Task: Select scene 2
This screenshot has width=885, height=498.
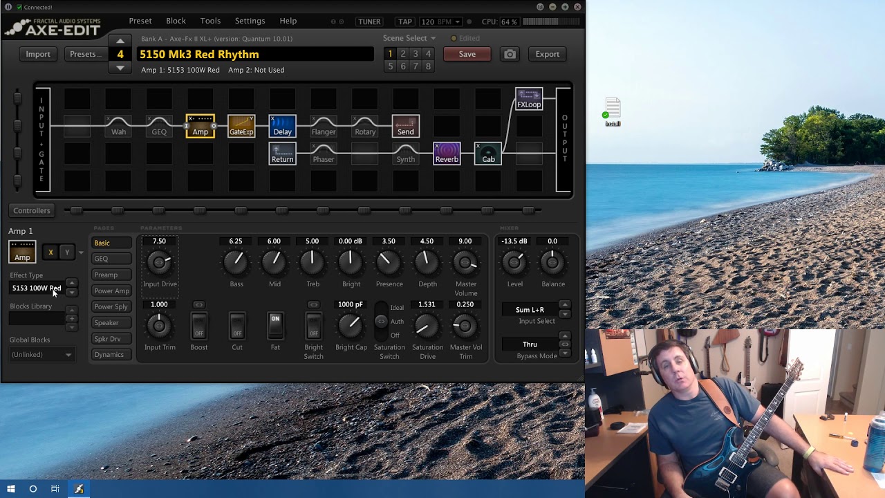Action: pos(403,54)
